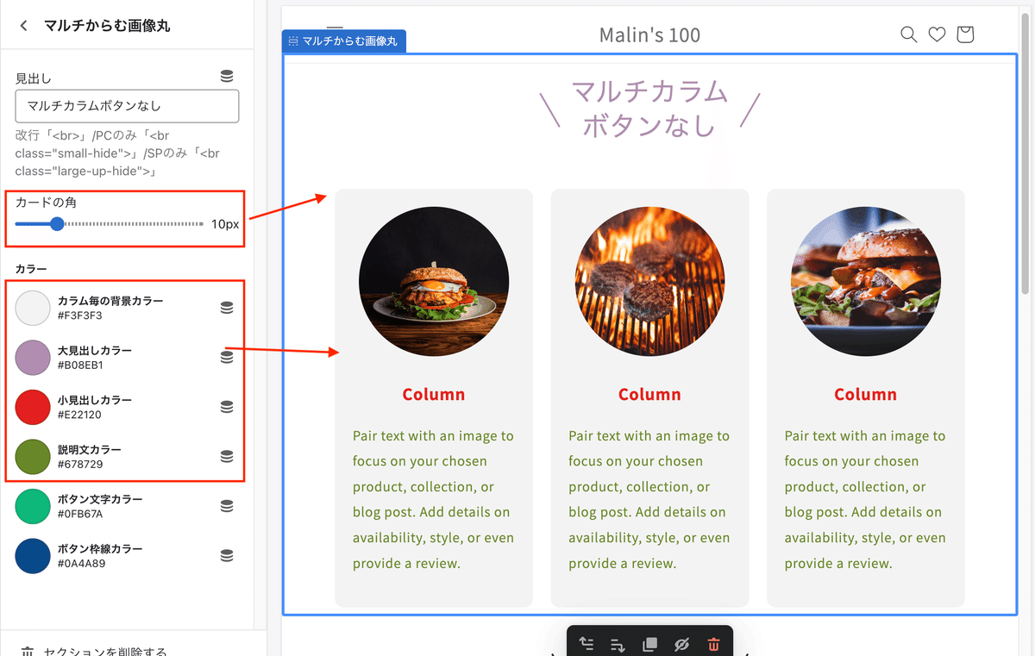Select the マルチからむ画像丸 section label tab
This screenshot has width=1035, height=656.
(x=343, y=41)
